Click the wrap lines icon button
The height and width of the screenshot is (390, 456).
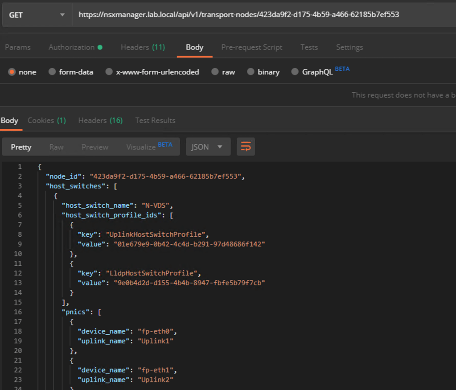click(246, 147)
